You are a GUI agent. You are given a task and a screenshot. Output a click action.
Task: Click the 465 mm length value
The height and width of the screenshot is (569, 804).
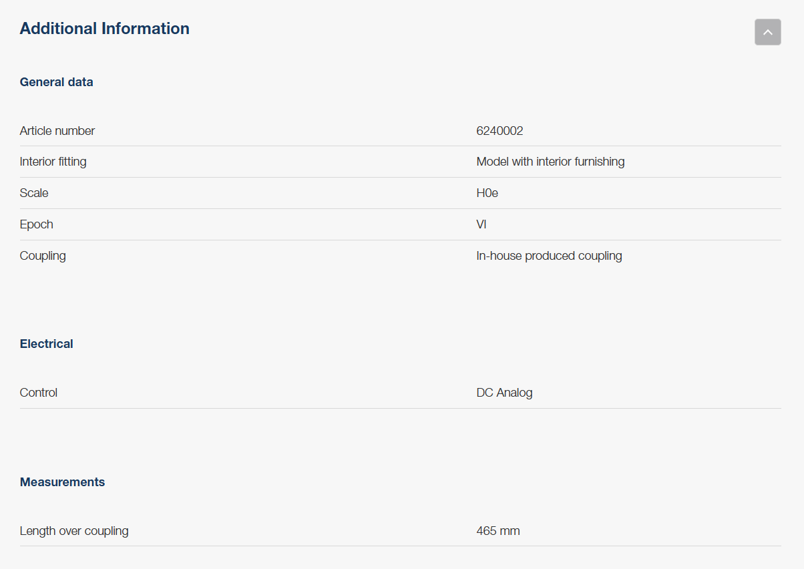click(497, 531)
